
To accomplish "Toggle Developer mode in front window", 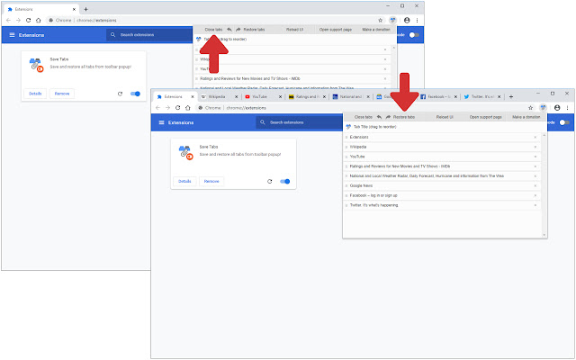I will [x=564, y=122].
